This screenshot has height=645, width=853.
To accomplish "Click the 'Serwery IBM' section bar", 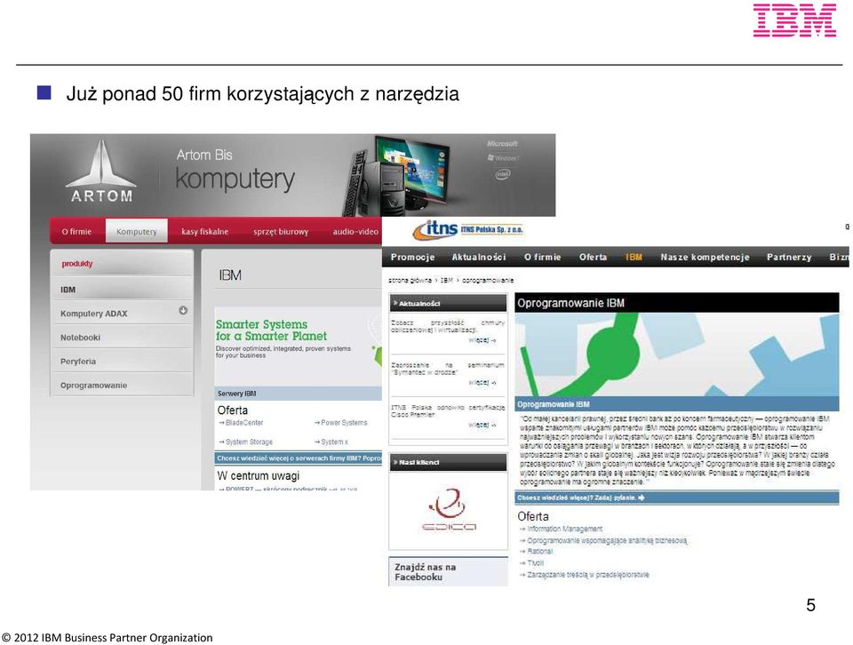I will click(x=299, y=394).
